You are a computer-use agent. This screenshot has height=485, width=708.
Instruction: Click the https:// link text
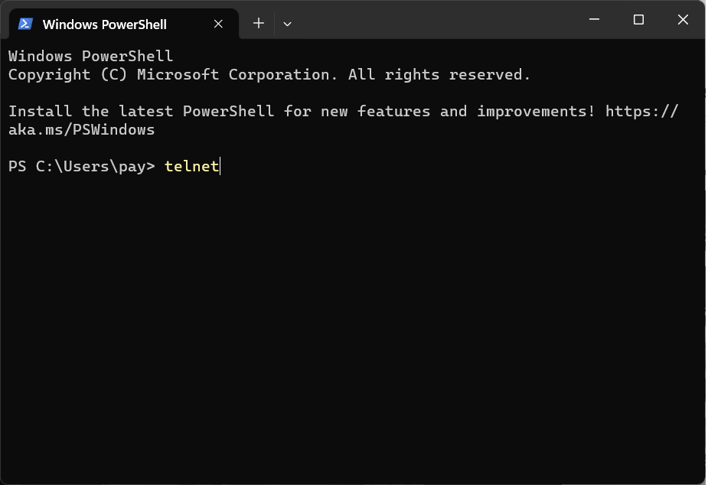(x=641, y=111)
